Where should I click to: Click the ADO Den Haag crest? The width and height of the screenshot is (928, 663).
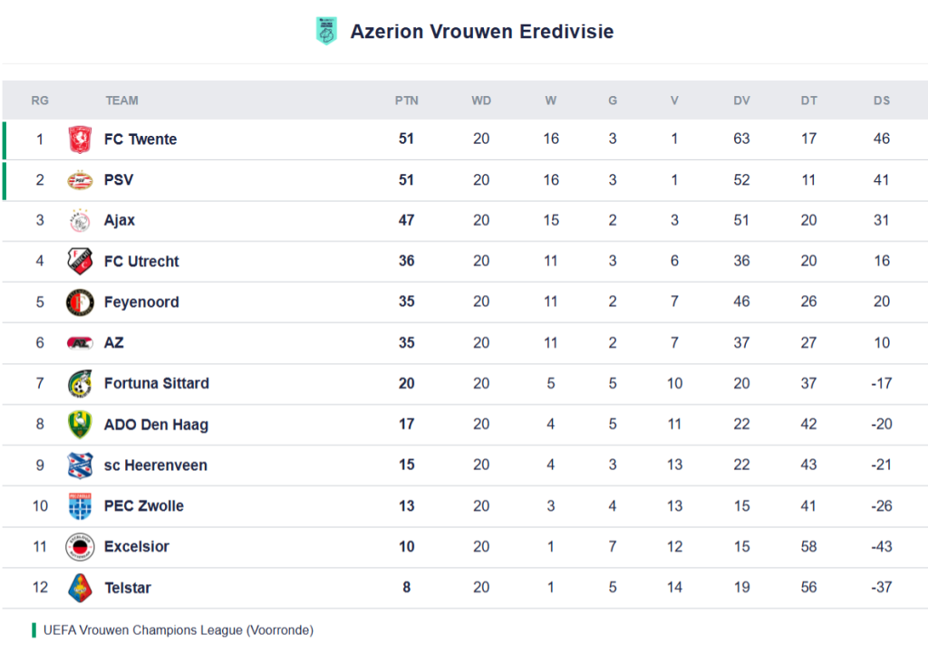click(80, 425)
